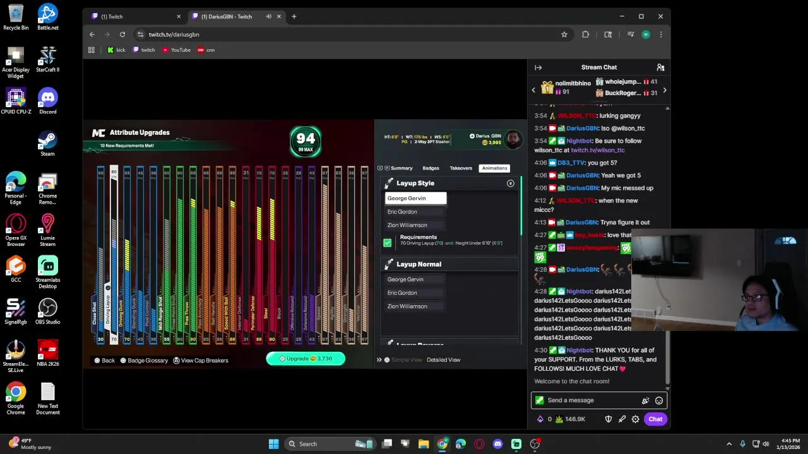Click the Driving Layup attribute bar
This screenshot has height=454, width=808.
click(114, 255)
